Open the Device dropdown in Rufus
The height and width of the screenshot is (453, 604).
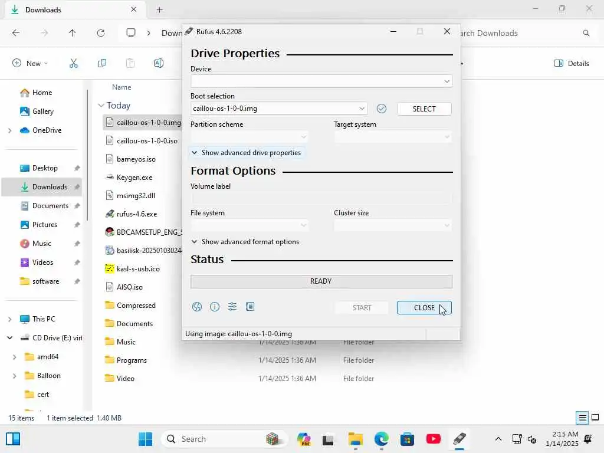[321, 81]
